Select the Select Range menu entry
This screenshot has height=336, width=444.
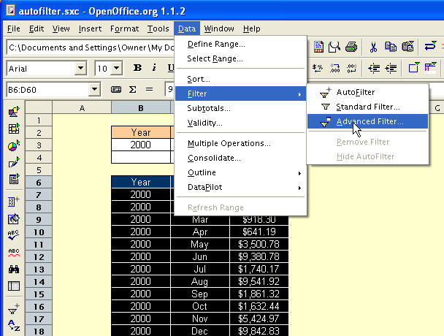click(x=240, y=58)
